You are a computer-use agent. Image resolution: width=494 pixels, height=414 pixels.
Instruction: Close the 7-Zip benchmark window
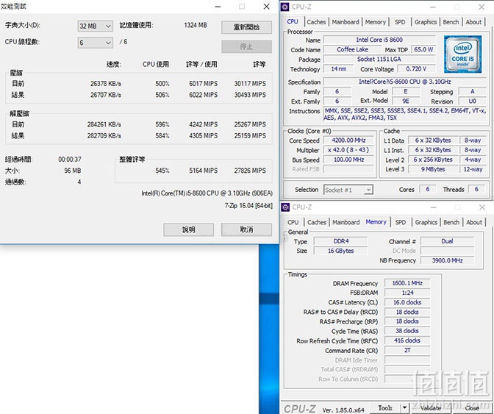[x=267, y=7]
